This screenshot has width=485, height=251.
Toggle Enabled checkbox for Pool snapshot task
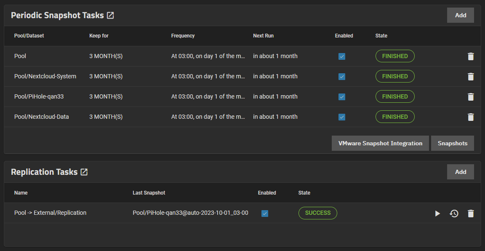pyautogui.click(x=342, y=56)
